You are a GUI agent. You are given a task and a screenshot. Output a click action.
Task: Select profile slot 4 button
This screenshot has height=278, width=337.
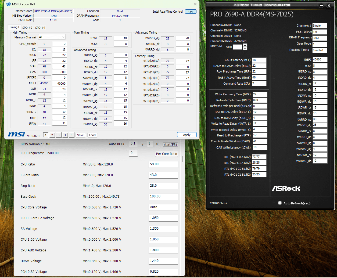[x=65, y=135]
